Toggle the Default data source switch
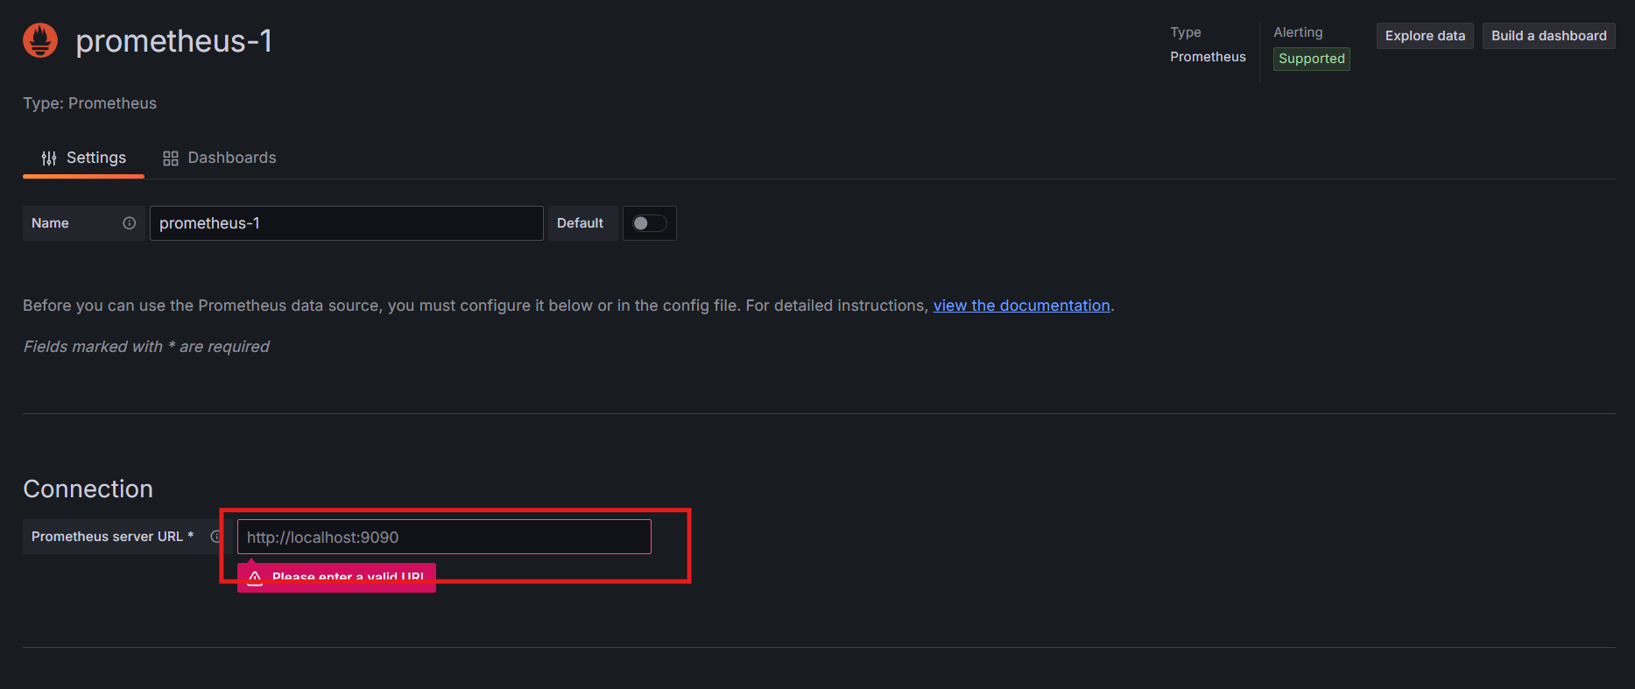The image size is (1635, 689). pyautogui.click(x=649, y=223)
